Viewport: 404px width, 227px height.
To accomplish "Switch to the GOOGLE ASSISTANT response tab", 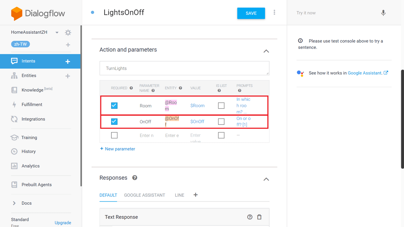I will [x=145, y=195].
